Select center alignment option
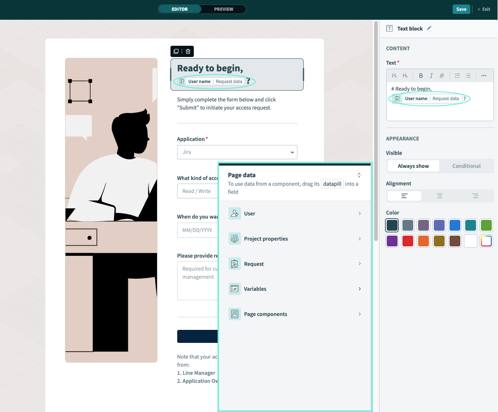Screen dimensions: 498x412 pyautogui.click(x=440, y=196)
